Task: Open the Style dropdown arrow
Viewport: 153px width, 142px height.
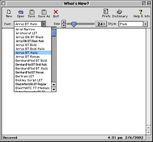Action: 145,24
